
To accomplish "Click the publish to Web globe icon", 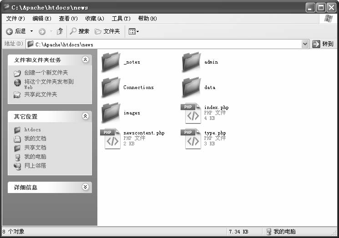I will (17, 83).
